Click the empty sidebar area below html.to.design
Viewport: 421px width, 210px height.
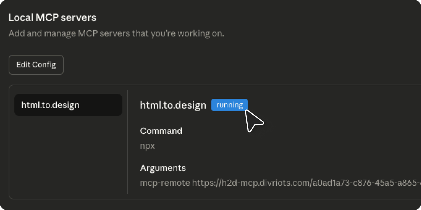(68, 153)
